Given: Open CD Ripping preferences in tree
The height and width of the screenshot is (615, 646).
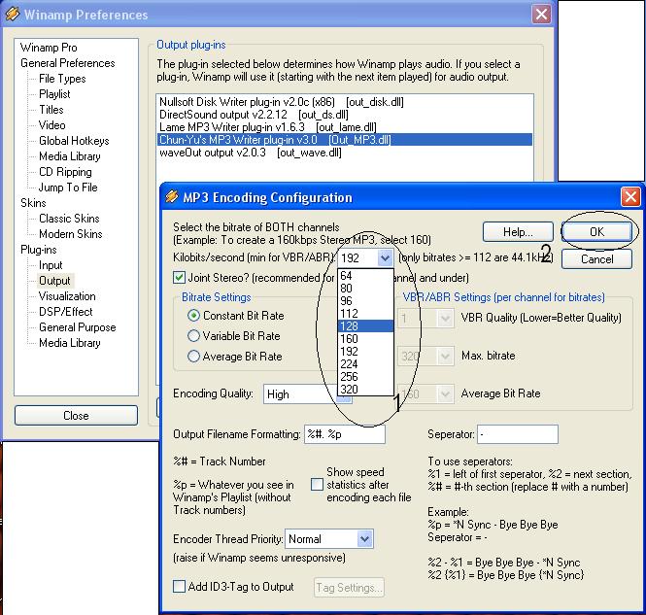Looking at the screenshot, I should point(65,172).
